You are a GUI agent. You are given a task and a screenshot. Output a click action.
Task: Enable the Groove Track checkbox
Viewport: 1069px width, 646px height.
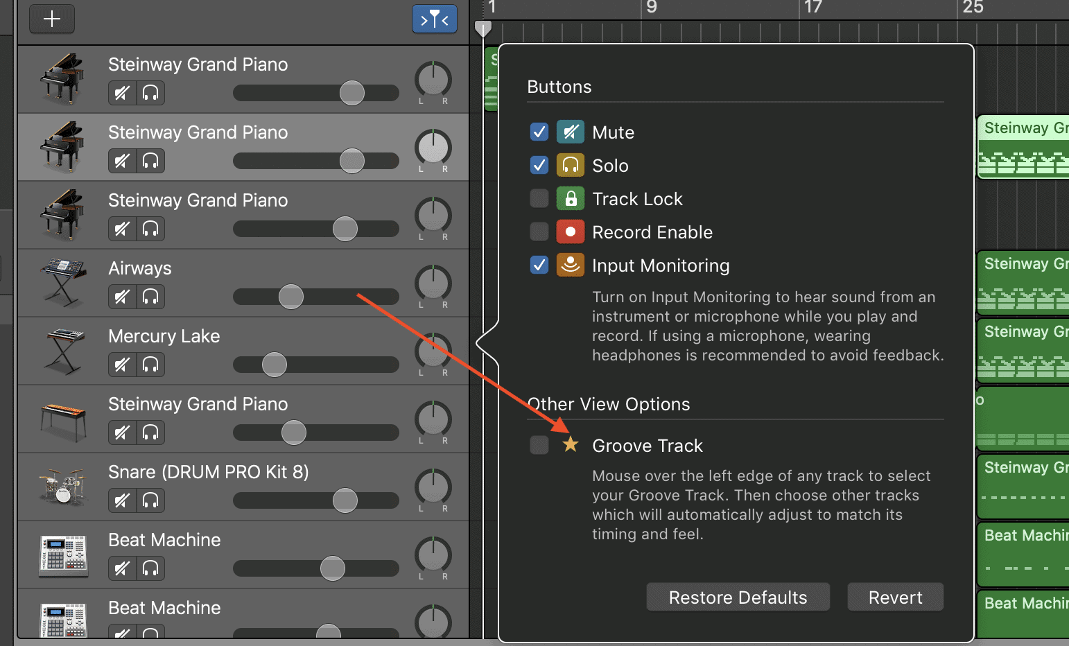click(539, 445)
